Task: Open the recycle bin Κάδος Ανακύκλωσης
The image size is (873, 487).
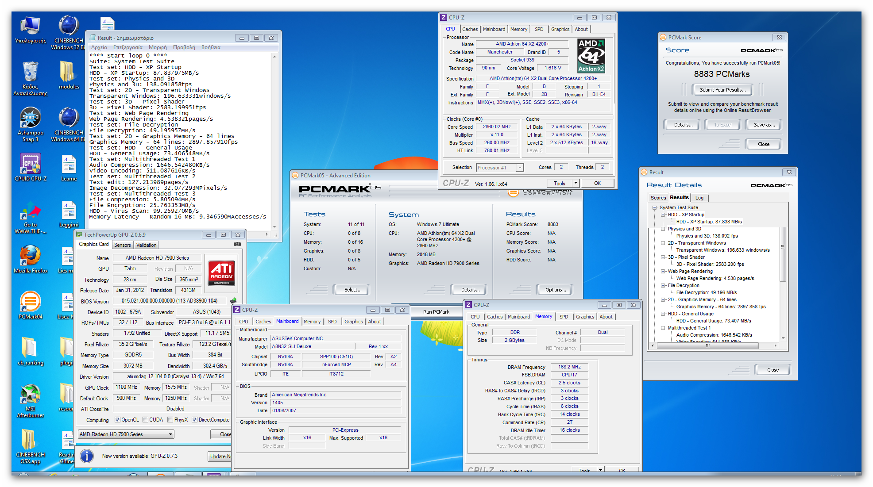Action: click(30, 79)
